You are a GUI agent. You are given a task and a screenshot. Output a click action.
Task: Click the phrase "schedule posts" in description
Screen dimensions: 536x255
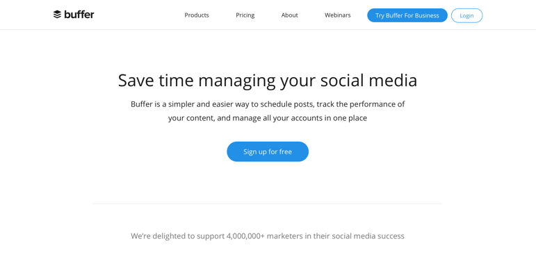[x=286, y=104]
